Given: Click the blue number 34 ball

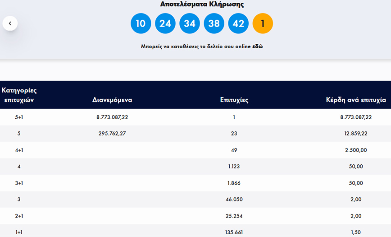Looking at the screenshot, I should (x=190, y=23).
